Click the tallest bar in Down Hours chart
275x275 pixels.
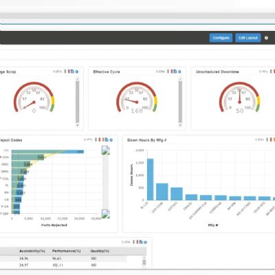coord(150,179)
